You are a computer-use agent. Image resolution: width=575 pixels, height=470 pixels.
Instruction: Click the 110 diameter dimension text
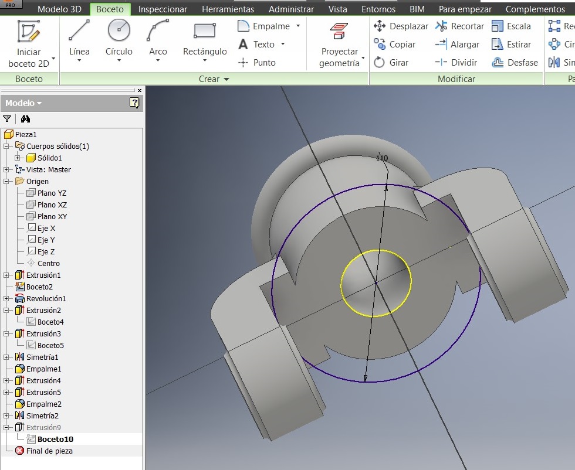tap(382, 158)
